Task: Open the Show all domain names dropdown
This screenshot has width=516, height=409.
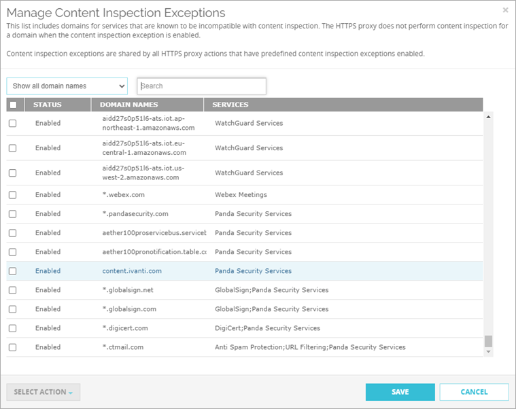Action: [x=67, y=86]
